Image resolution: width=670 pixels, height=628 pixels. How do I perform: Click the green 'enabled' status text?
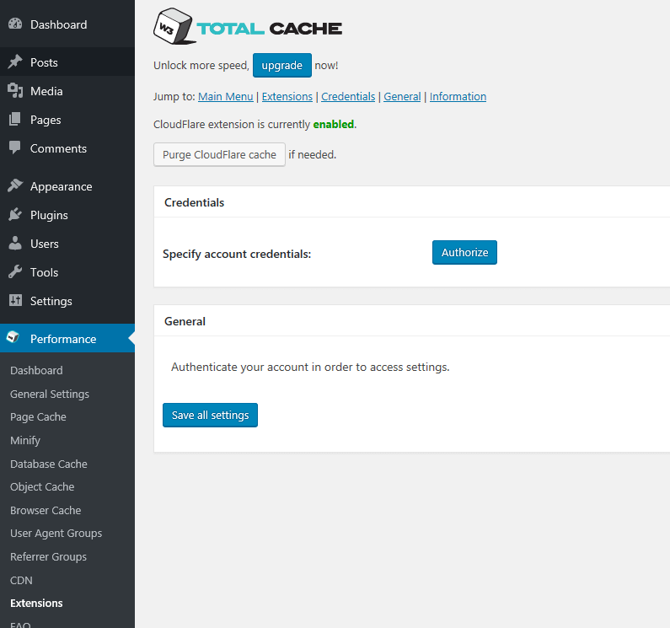[x=333, y=124]
